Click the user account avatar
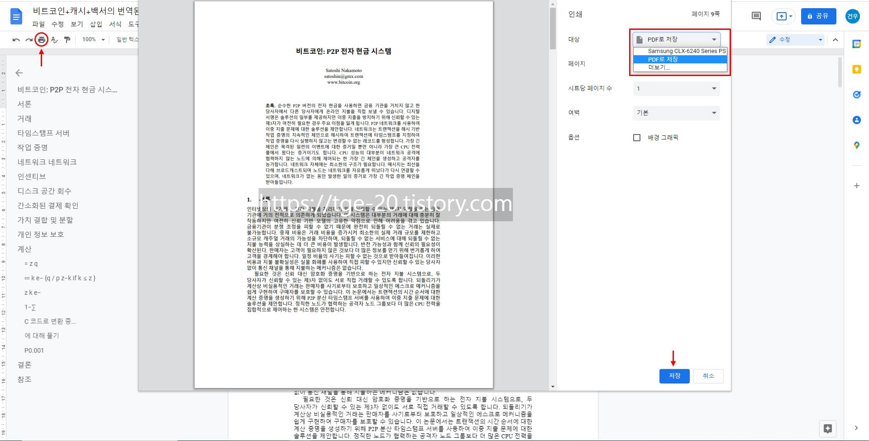869x441 pixels. click(853, 16)
